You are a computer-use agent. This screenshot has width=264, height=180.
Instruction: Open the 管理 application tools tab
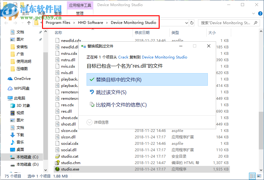tap(80, 13)
